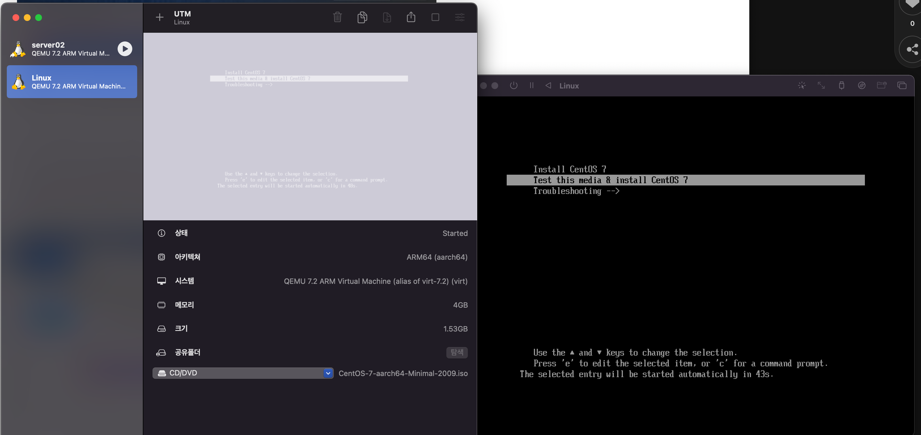Click the '4GB' memory value
The height and width of the screenshot is (435, 921).
tap(460, 305)
